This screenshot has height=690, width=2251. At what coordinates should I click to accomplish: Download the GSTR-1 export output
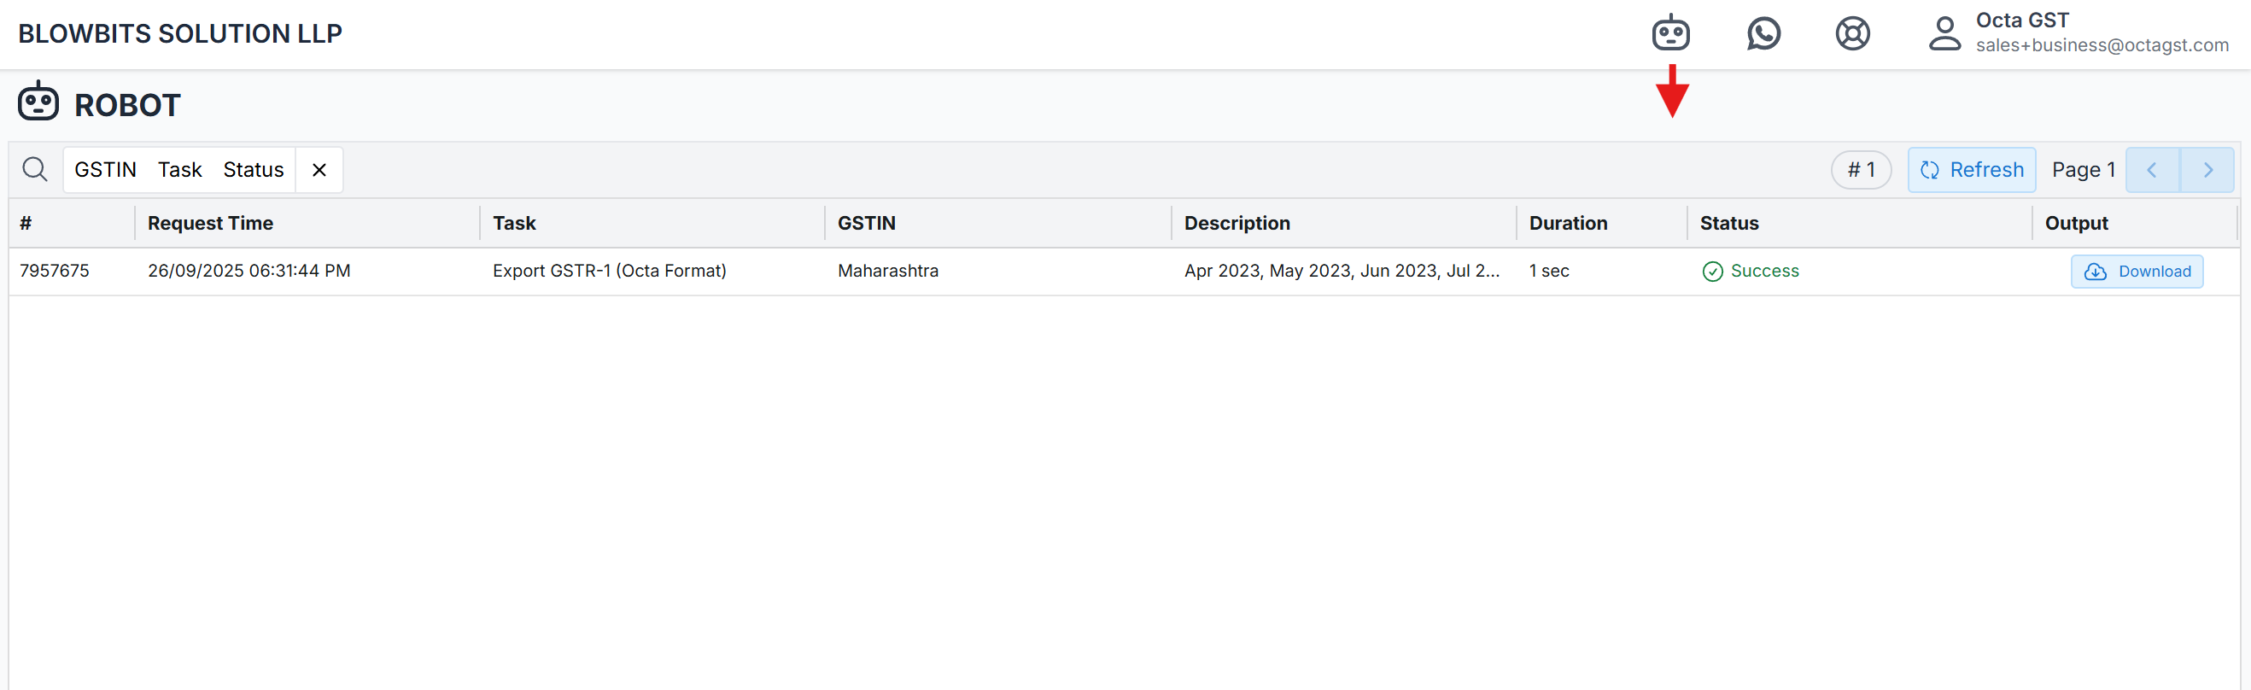pyautogui.click(x=2136, y=272)
